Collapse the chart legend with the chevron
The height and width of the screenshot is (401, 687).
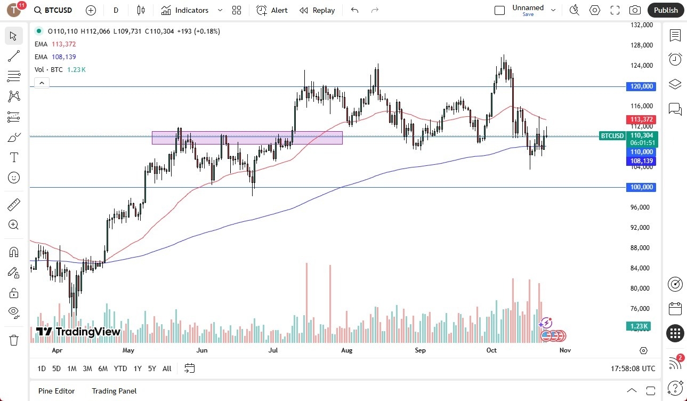coord(42,83)
